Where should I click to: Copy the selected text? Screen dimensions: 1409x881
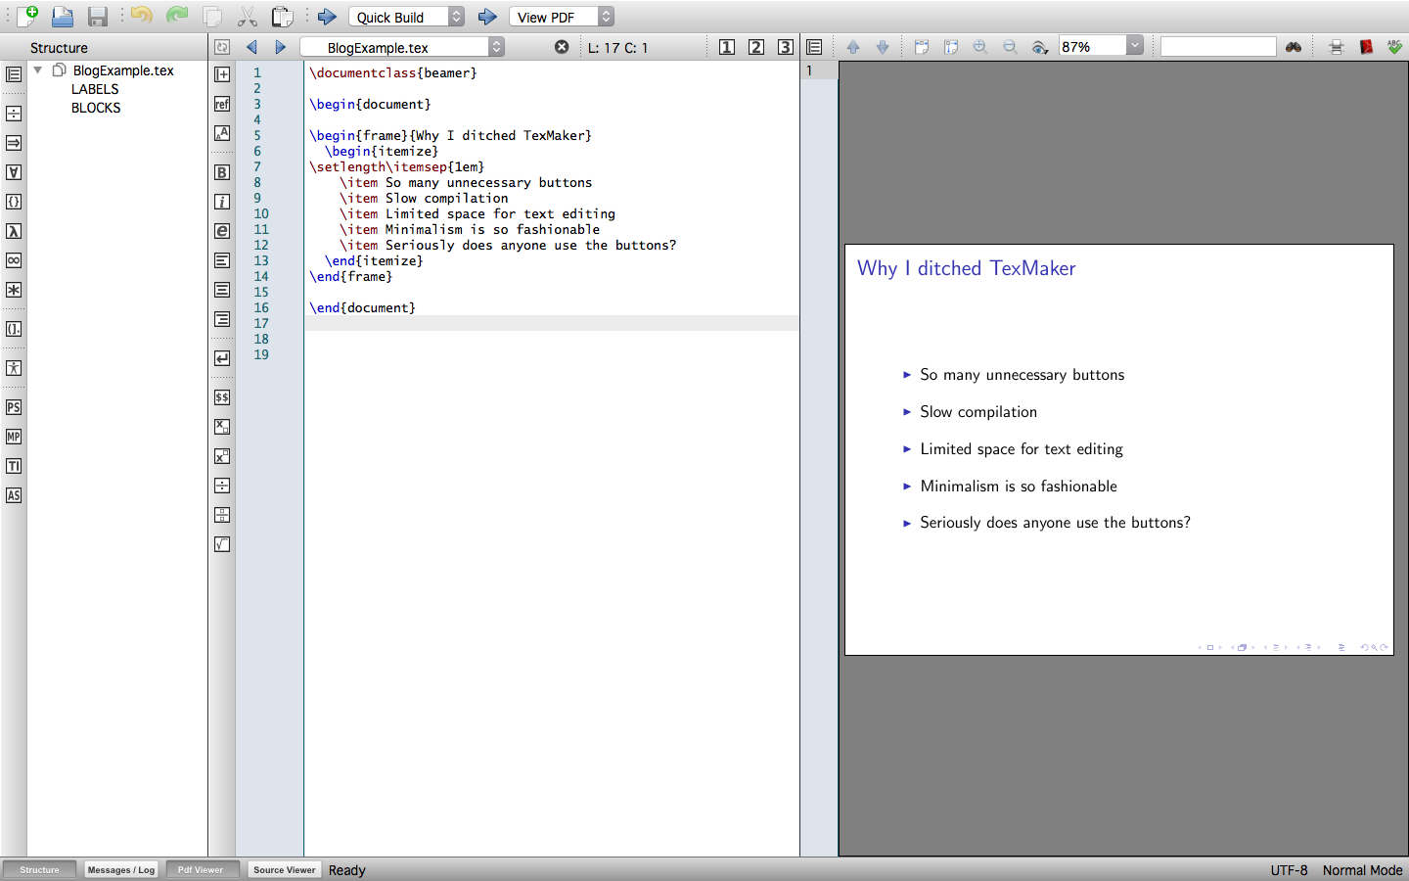[212, 16]
